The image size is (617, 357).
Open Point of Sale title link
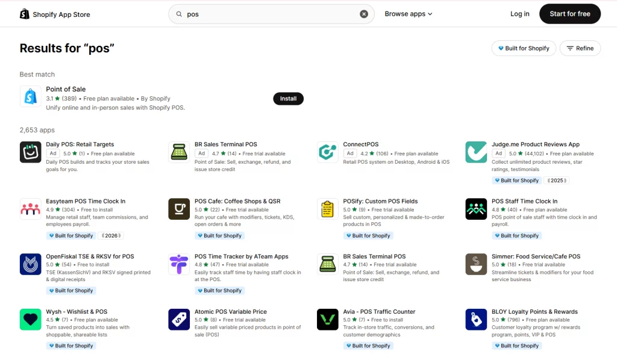click(66, 89)
